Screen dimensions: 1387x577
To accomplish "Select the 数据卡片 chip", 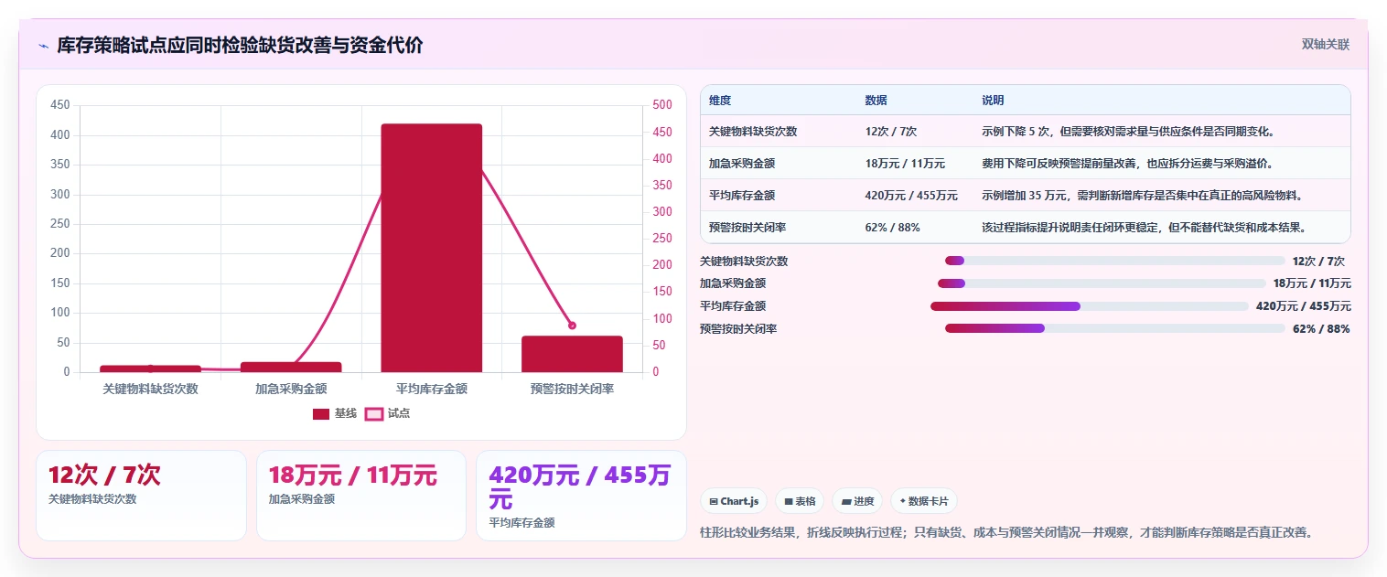I will 924,501.
